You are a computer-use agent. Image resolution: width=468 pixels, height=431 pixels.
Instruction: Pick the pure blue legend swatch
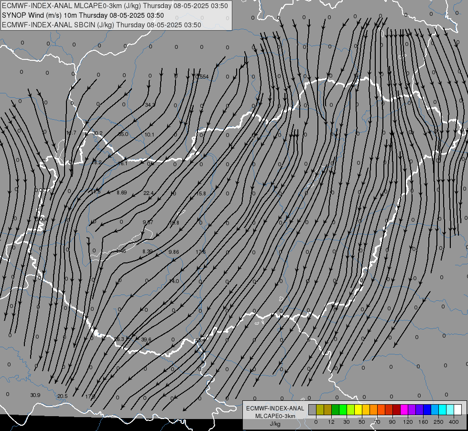tap(427, 409)
